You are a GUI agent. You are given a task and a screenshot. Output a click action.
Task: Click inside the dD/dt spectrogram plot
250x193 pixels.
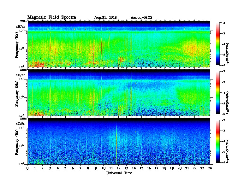[x=119, y=92]
